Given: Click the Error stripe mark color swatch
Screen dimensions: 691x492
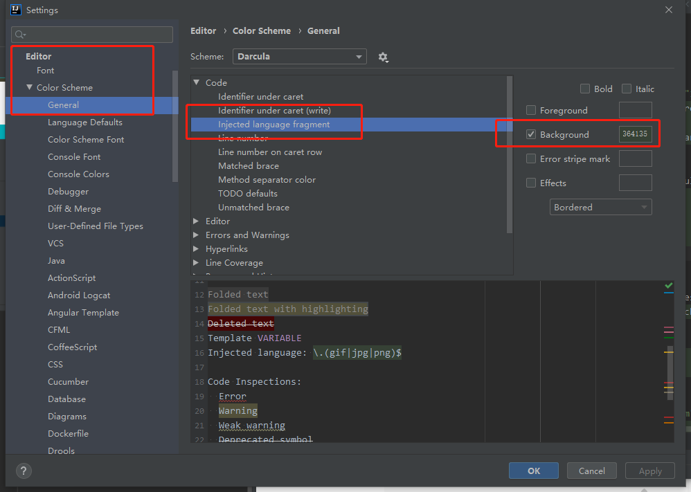Looking at the screenshot, I should (x=635, y=158).
